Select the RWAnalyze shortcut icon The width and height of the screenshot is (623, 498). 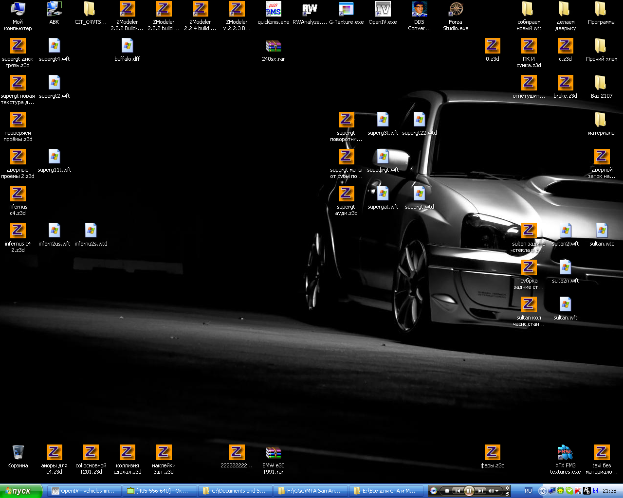[310, 10]
